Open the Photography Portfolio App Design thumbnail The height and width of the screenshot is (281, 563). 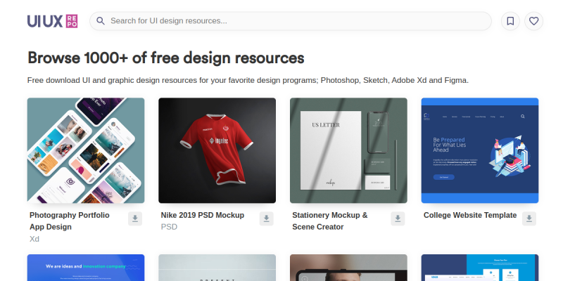pos(86,150)
